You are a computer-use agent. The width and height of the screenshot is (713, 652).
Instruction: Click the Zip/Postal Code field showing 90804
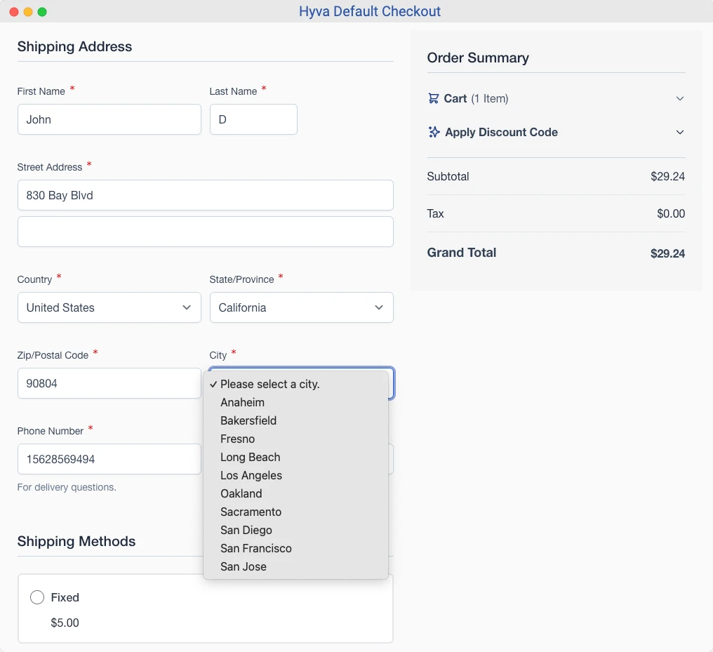109,383
